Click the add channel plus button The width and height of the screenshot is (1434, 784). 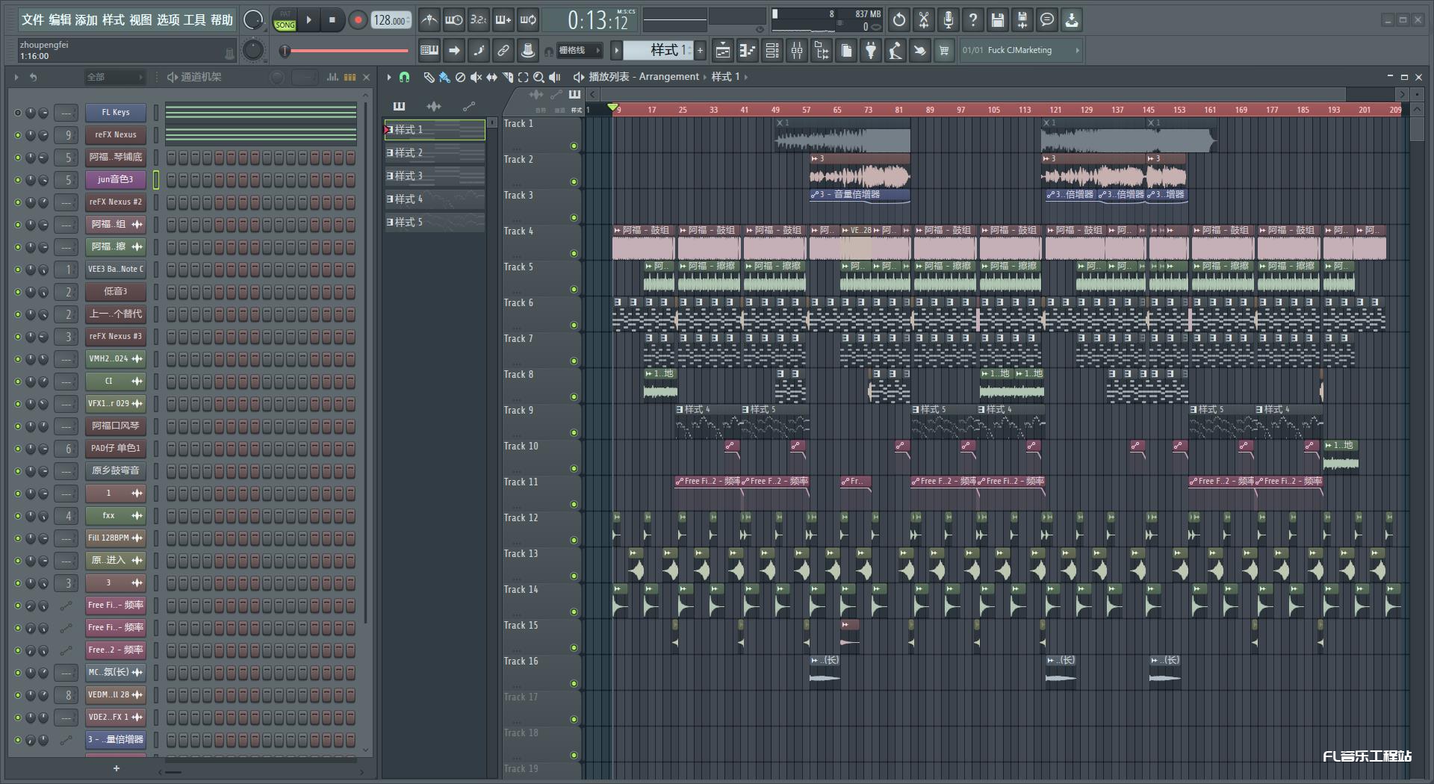(116, 768)
